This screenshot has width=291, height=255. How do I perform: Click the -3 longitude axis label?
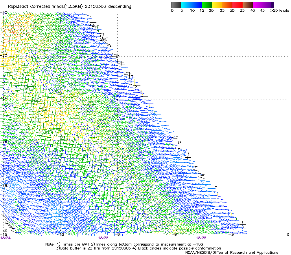pyautogui.click(x=231, y=235)
